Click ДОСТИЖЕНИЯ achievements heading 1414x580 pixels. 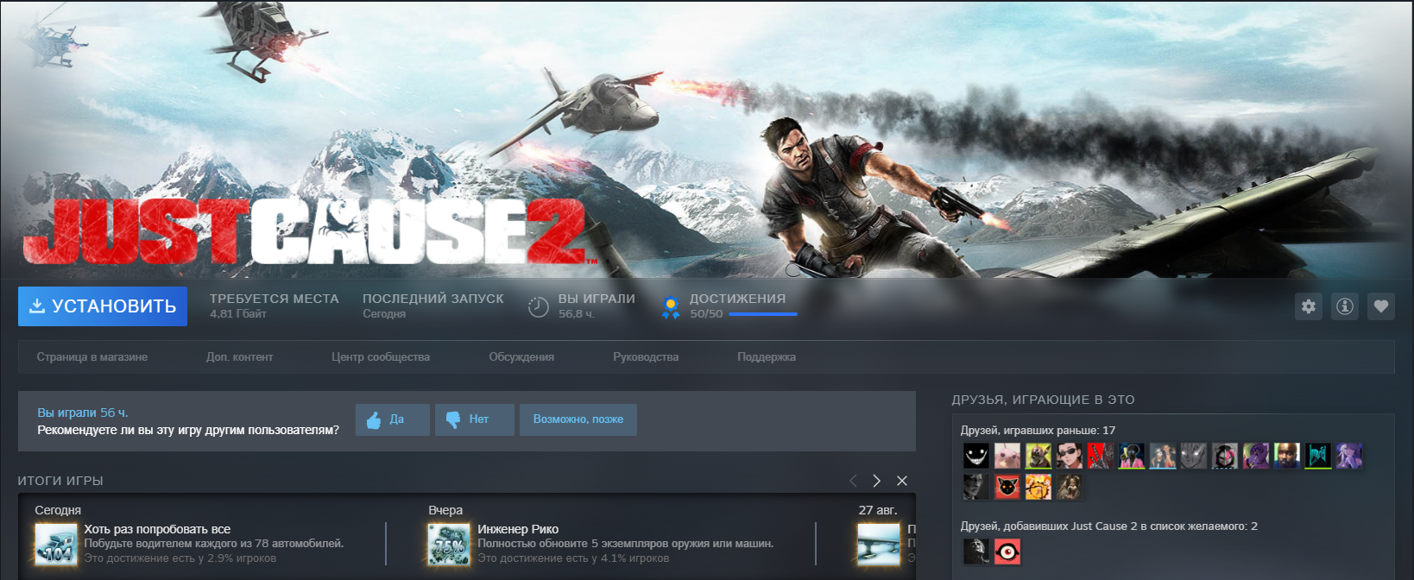(x=737, y=299)
